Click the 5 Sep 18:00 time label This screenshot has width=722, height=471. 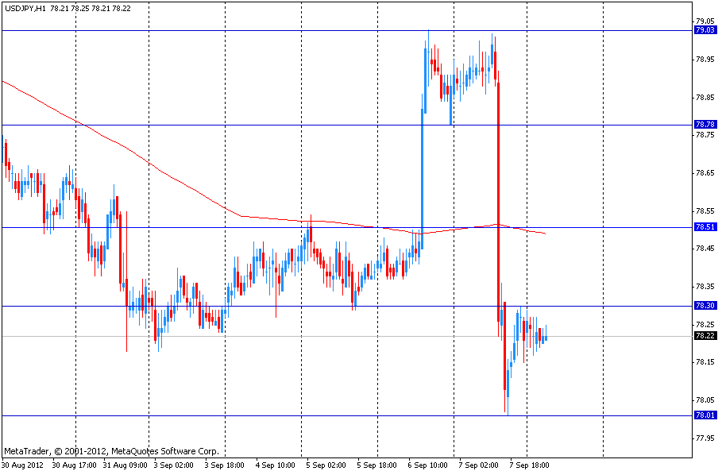point(376,465)
